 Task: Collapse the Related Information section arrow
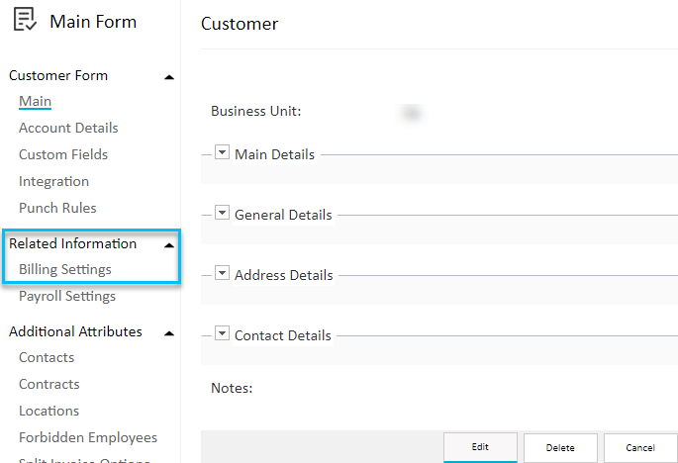(169, 245)
